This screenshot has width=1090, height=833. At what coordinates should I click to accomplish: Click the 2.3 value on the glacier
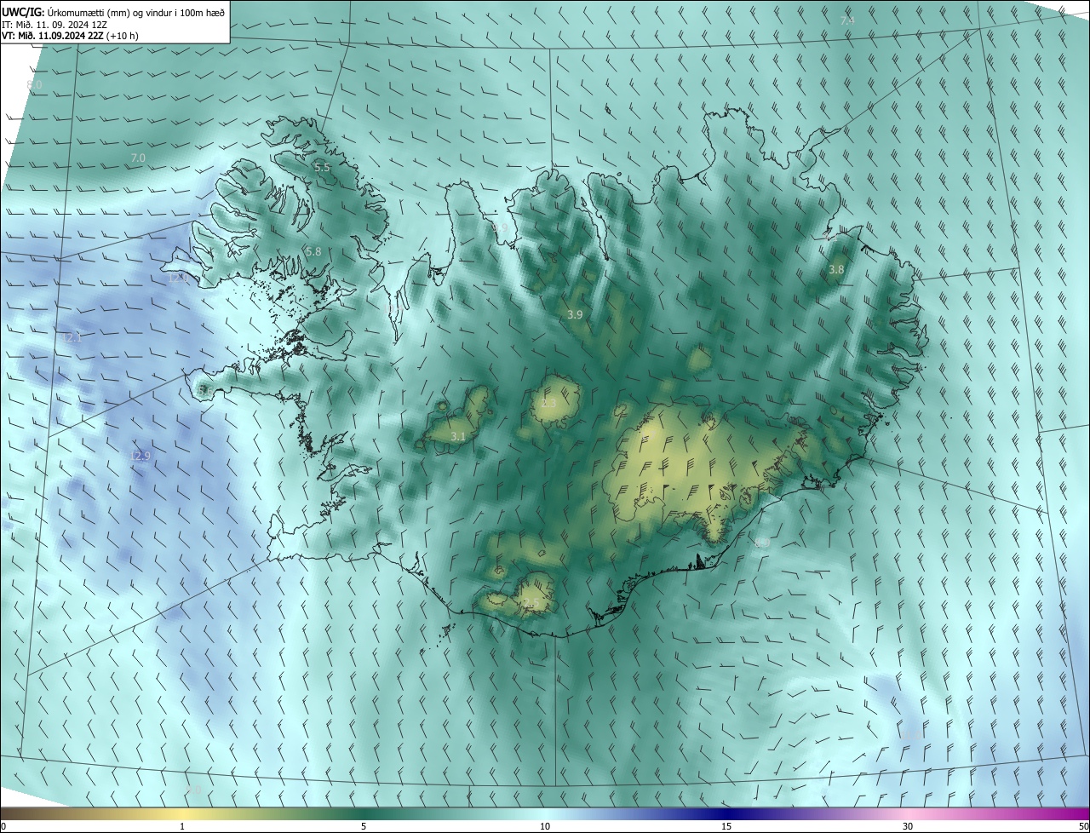548,404
